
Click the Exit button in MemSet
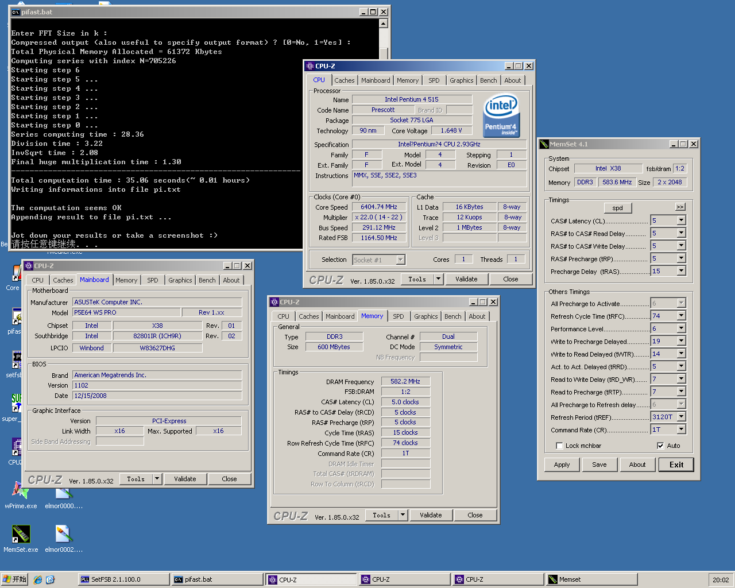coord(676,465)
